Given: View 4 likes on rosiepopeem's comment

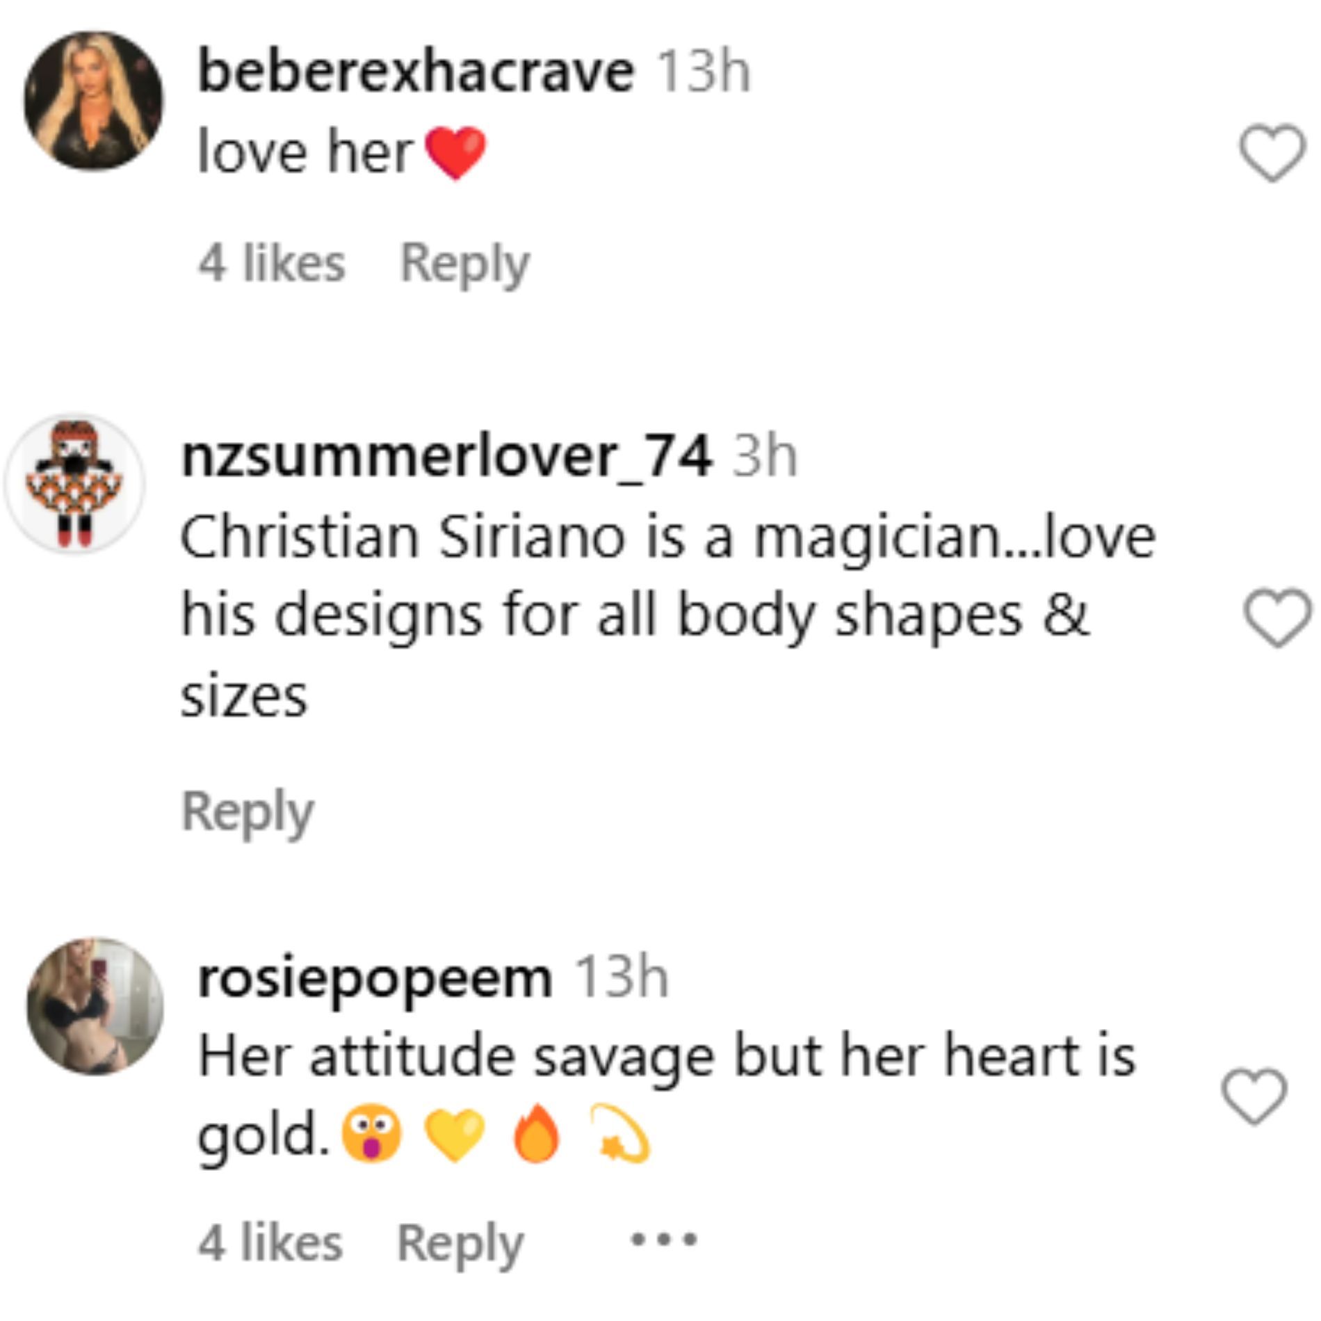Looking at the screenshot, I should click(270, 1244).
